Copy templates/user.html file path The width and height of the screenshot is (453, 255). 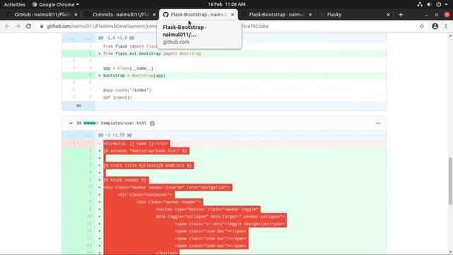point(152,123)
